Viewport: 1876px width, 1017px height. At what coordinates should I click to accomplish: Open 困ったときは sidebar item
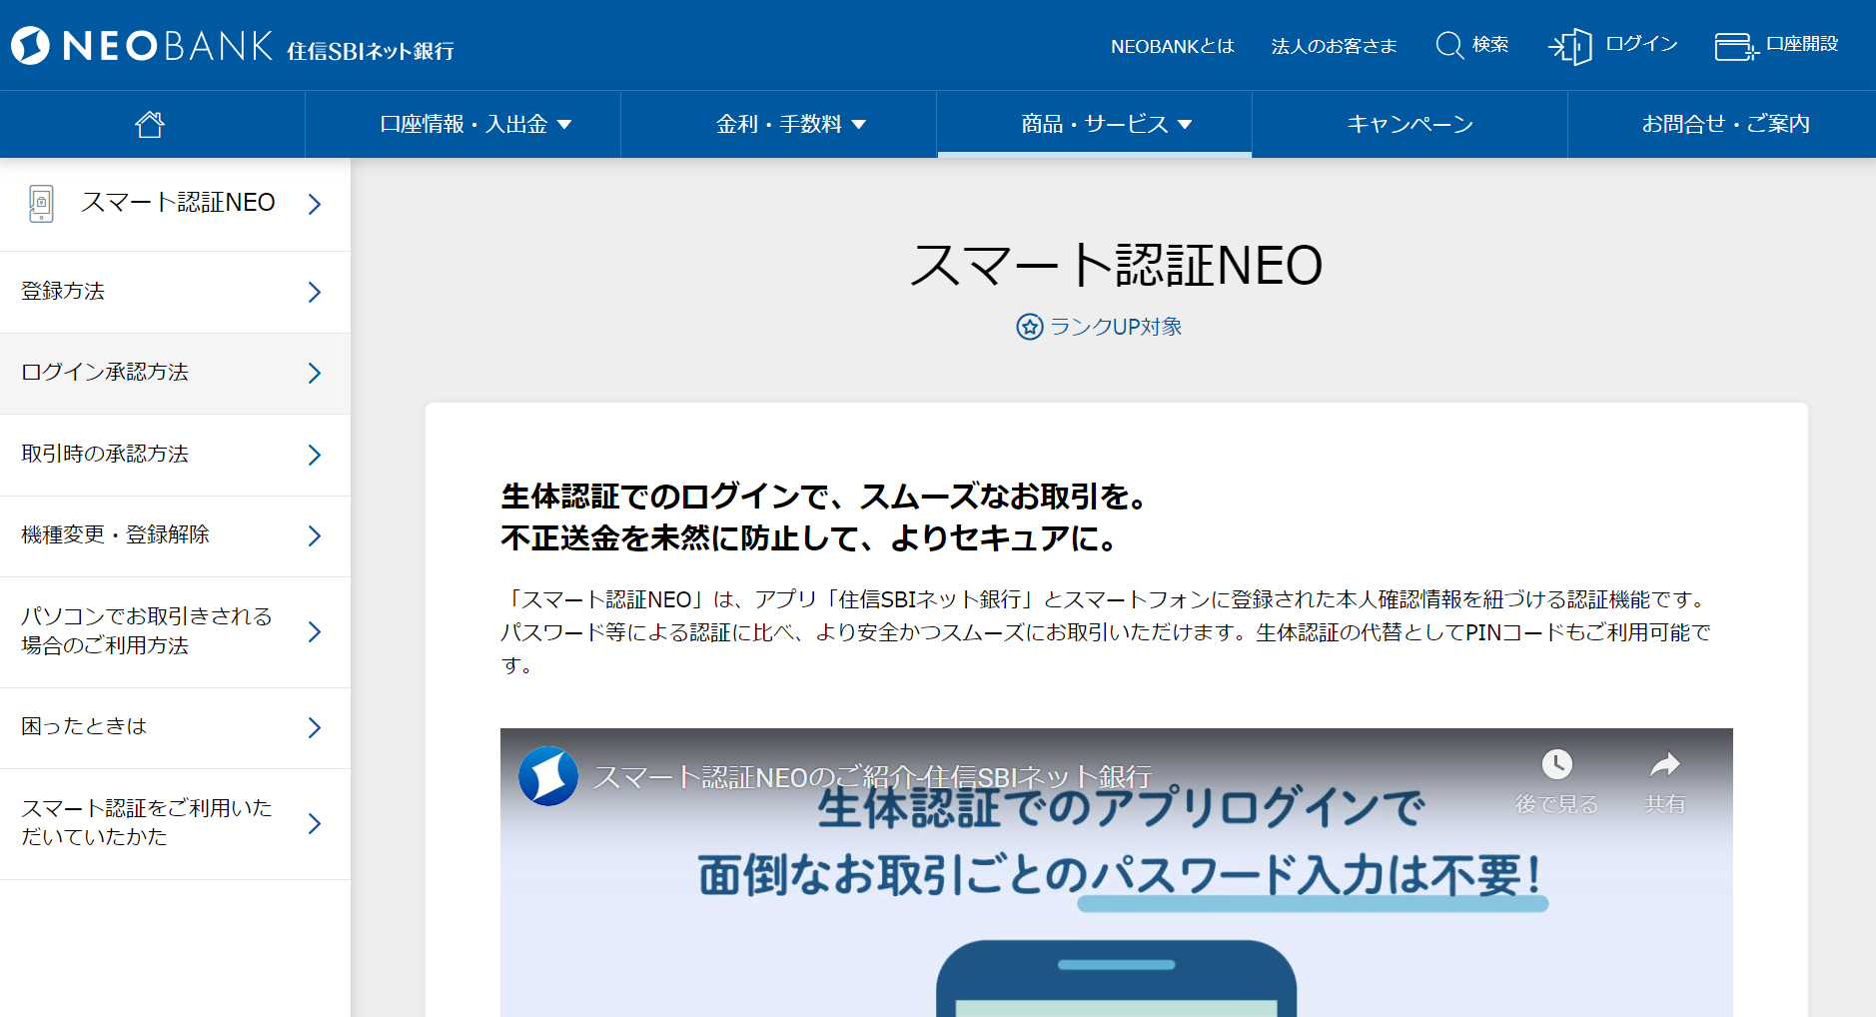[x=175, y=727]
